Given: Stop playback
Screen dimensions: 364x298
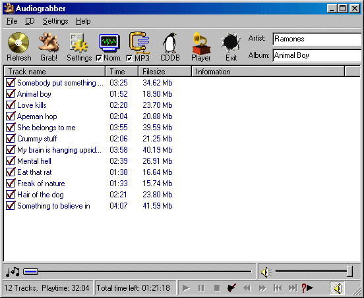Looking at the screenshot, I should [x=217, y=288].
